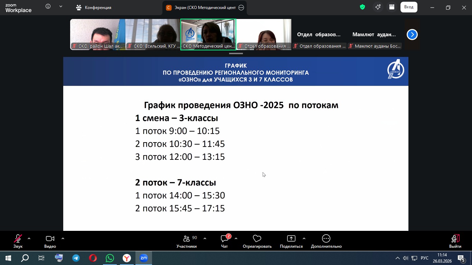Open the AI Companion sparkle icon
The width and height of the screenshot is (472, 265).
[x=378, y=7]
